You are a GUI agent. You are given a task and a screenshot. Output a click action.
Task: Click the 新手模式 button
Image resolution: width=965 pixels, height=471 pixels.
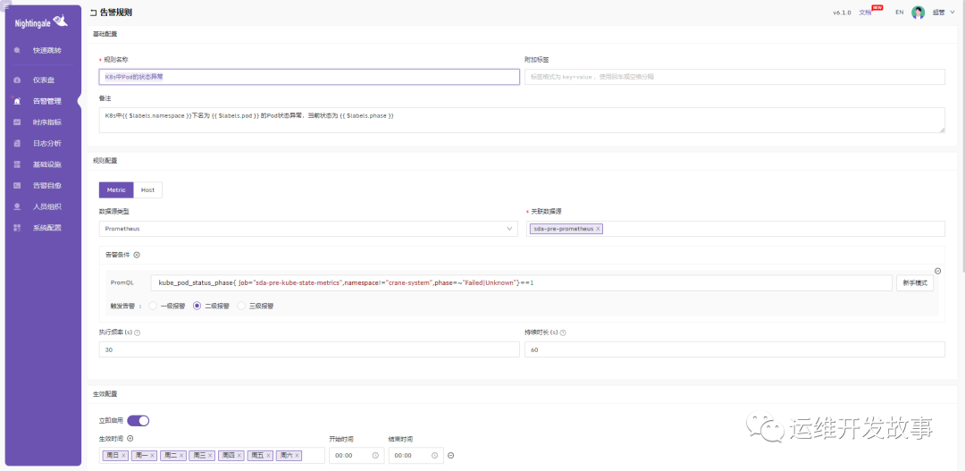click(915, 282)
